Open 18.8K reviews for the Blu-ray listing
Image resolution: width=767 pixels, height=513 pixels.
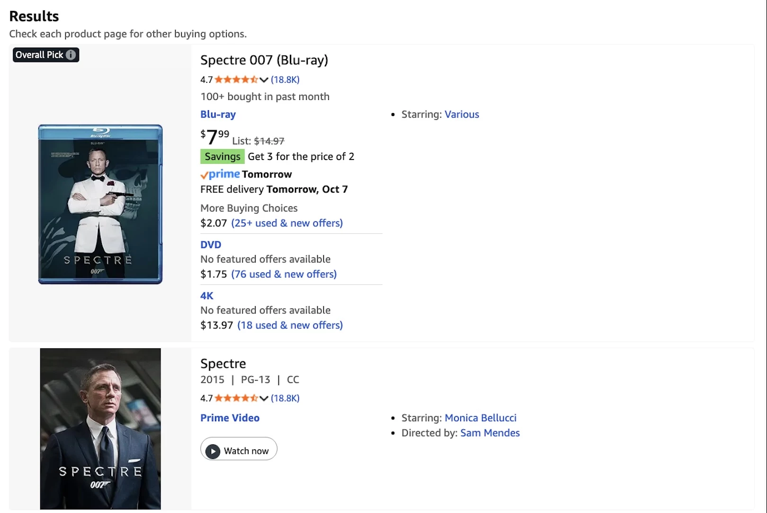(285, 80)
